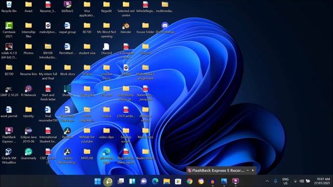Image resolution: width=333 pixels, height=187 pixels.
Task: Select the Registration check report PDF
Action: click(x=126, y=156)
